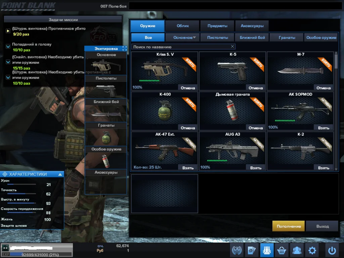The width and height of the screenshot is (344, 258).
Task: Click Взять on K-2 card
Action: point(323,168)
